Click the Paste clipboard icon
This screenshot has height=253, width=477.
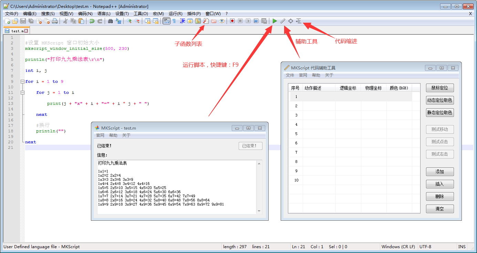coord(81,21)
